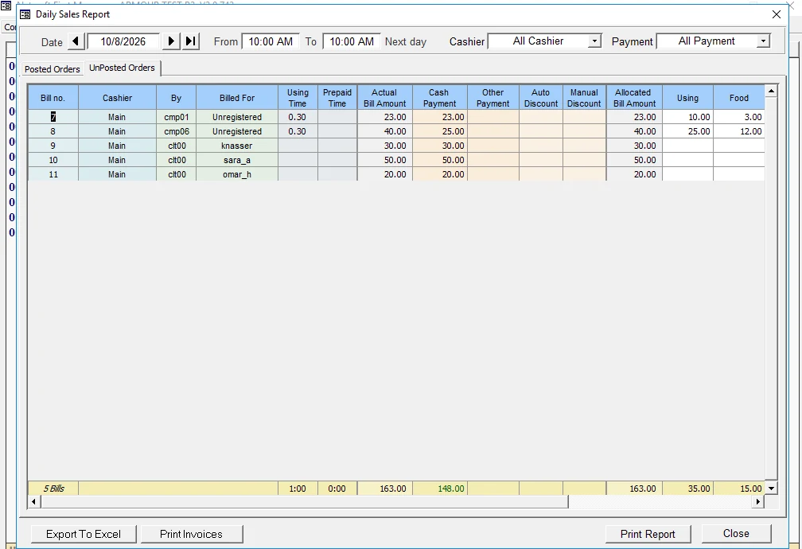Image resolution: width=802 pixels, height=549 pixels.
Task: Click the To time field
Action: 352,41
